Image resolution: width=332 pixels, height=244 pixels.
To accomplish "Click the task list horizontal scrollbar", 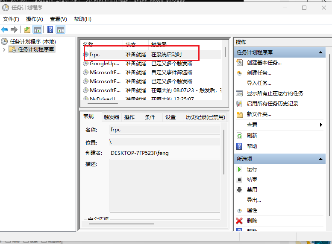I will (103, 103).
